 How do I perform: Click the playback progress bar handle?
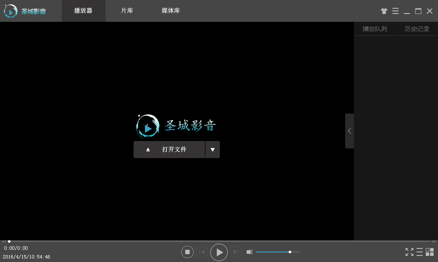tap(9, 241)
